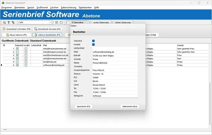Viewport: 212px width, 135px height.
Task: Toggle Invalid checkbox for row ID 1
Action: (x=26, y=49)
